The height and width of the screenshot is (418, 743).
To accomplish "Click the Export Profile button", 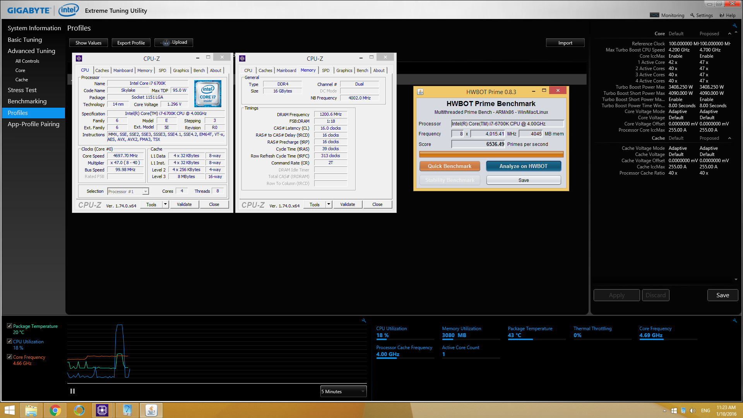I will (131, 43).
